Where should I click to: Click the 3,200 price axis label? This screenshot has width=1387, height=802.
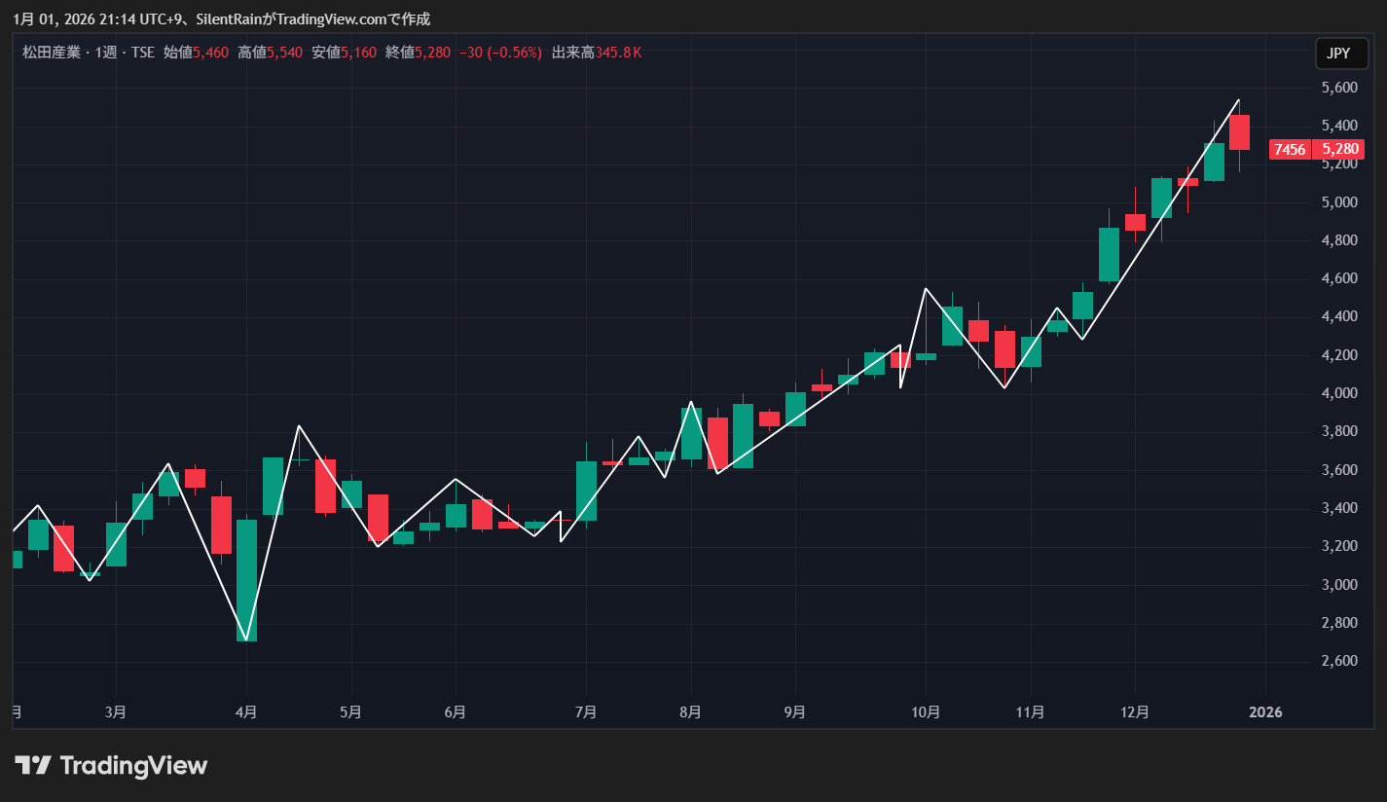point(1338,546)
